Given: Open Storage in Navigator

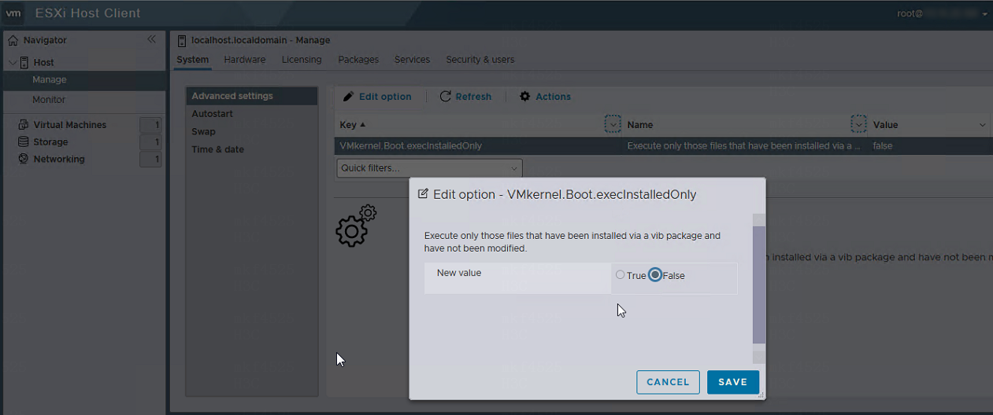Looking at the screenshot, I should tap(50, 142).
